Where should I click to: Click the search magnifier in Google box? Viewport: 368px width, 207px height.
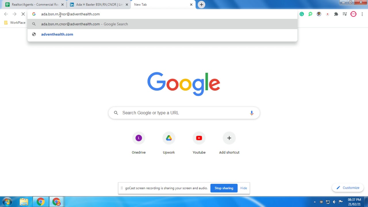pyautogui.click(x=116, y=113)
